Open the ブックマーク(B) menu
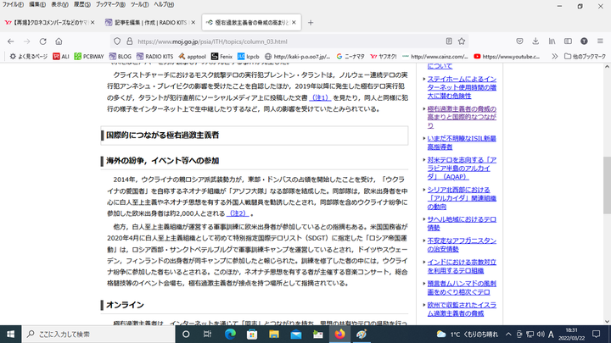 [x=107, y=4]
